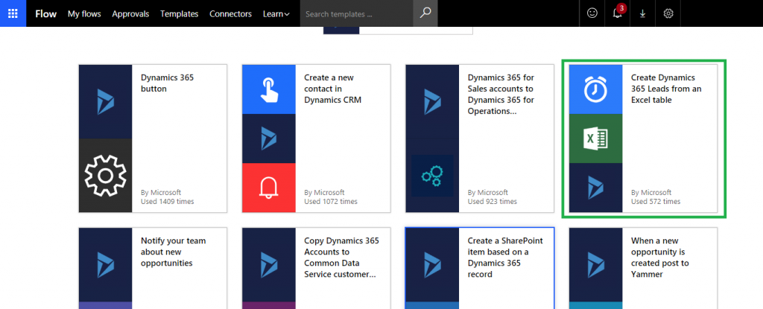
Task: Open the smiley feedback icon
Action: [592, 13]
